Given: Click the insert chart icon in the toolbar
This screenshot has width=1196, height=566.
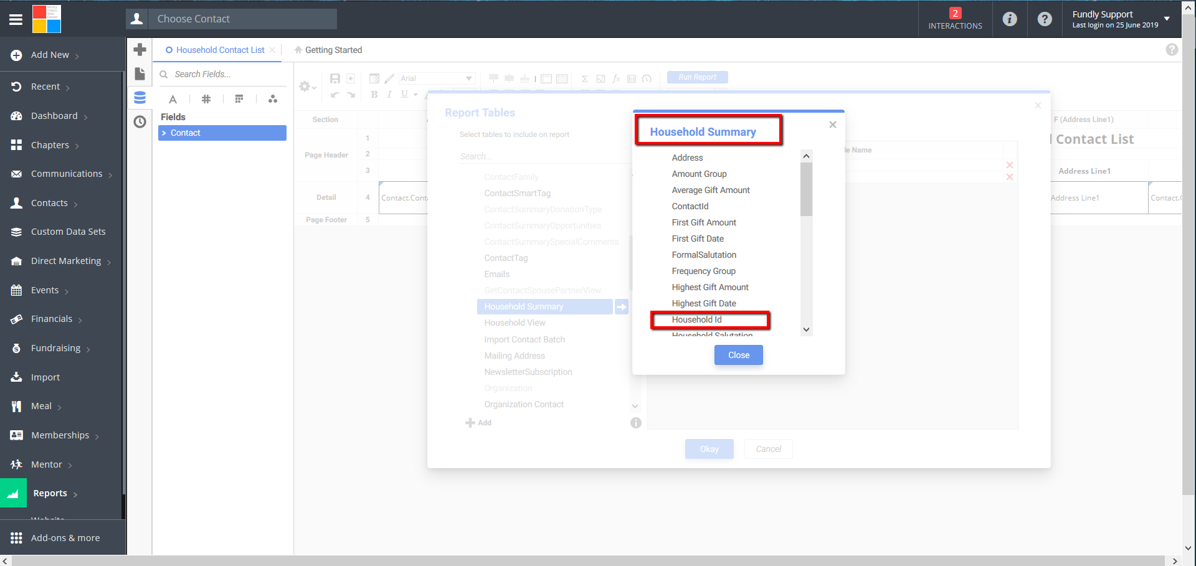Looking at the screenshot, I should coord(632,78).
